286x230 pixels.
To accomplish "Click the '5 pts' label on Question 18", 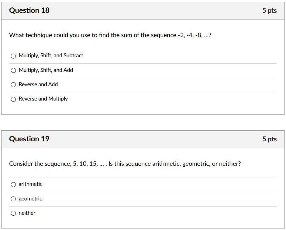I will (269, 11).
